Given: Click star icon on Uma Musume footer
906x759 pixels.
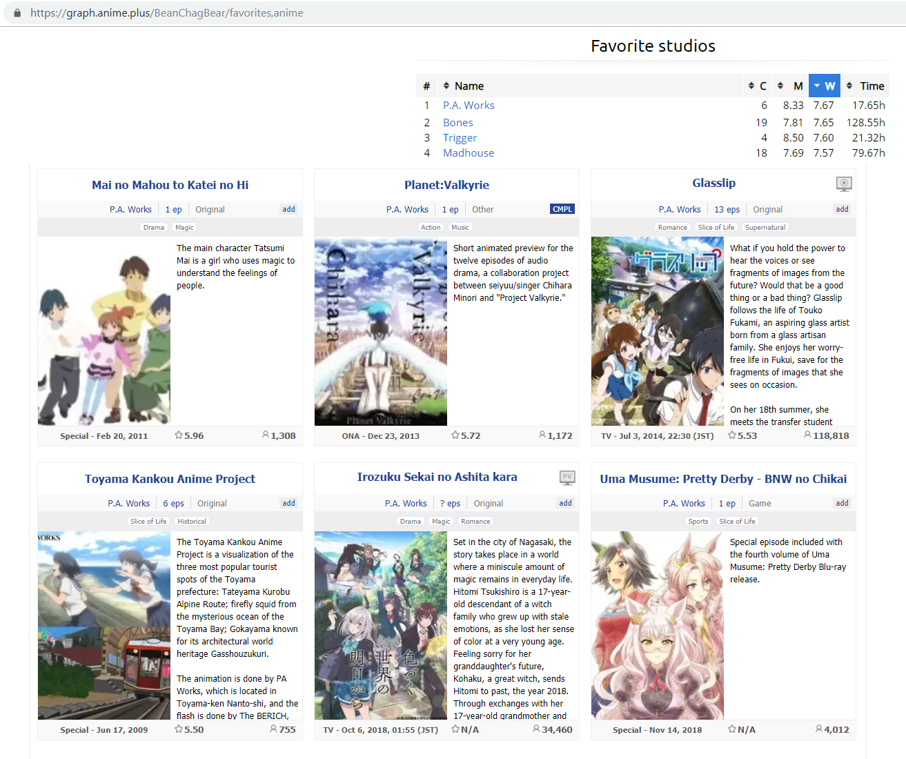Looking at the screenshot, I should click(732, 729).
